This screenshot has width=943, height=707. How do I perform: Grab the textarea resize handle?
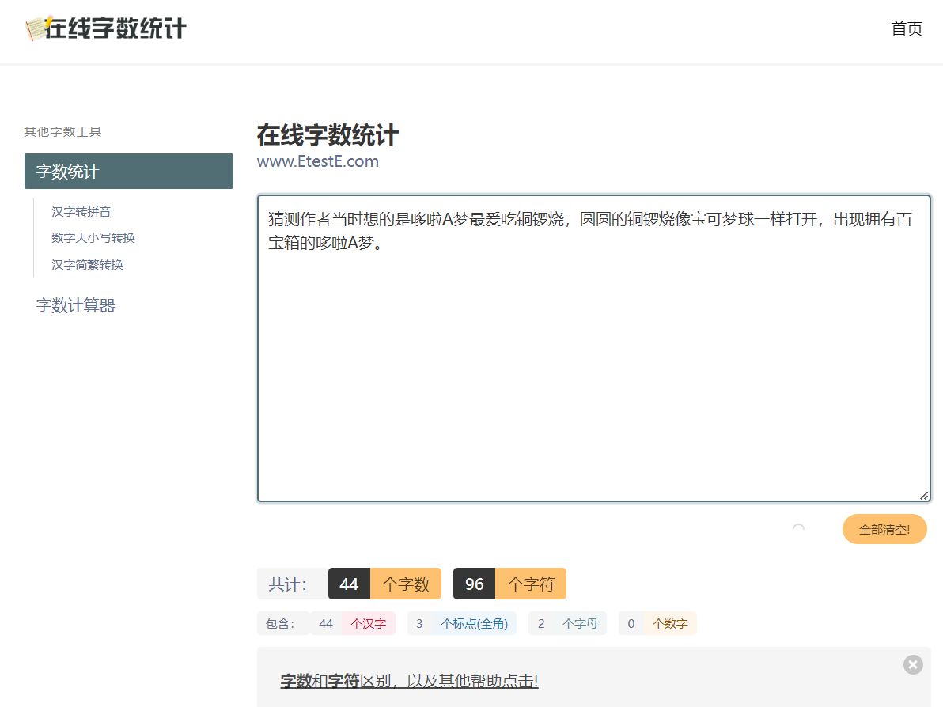pyautogui.click(x=924, y=495)
